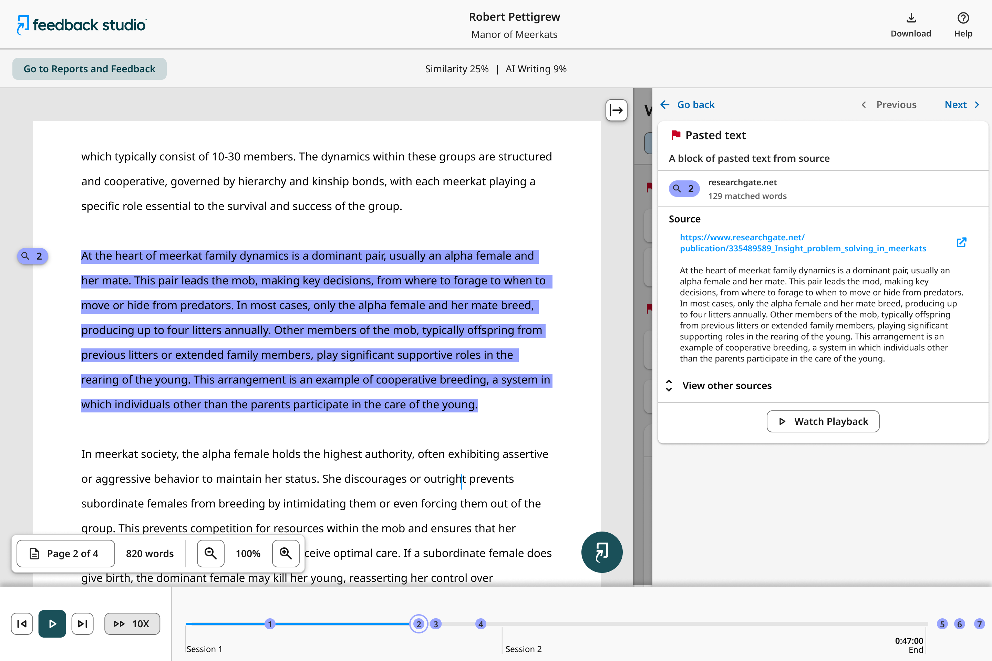Skip to previous playback marker
Image resolution: width=992 pixels, height=661 pixels.
click(x=22, y=623)
